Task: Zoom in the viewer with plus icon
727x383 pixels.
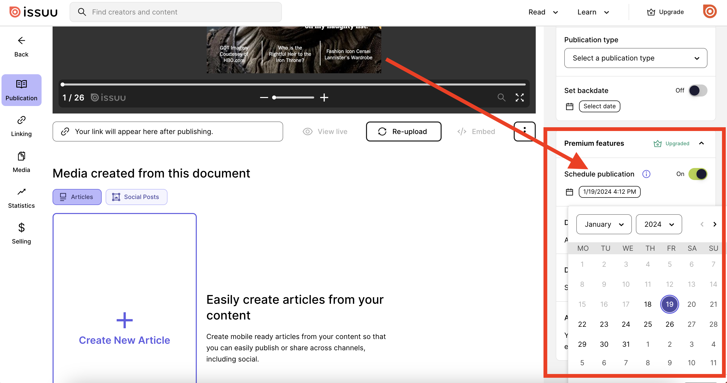Action: [324, 97]
